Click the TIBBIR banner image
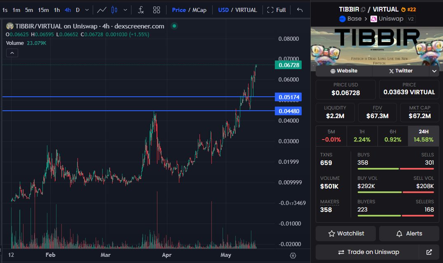The height and width of the screenshot is (263, 443). (x=377, y=46)
